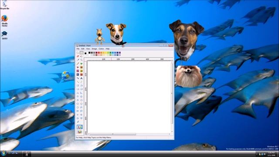Image resolution: width=279 pixels, height=157 pixels.
Task: Click the vertical scrollbar up arrow
Action: tap(172, 61)
